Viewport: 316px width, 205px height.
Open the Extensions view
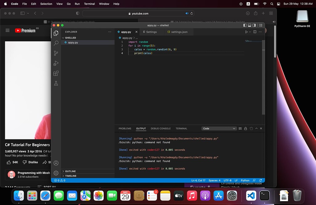[56, 73]
